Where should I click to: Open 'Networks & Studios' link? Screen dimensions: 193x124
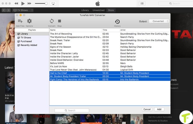(158, 121)
